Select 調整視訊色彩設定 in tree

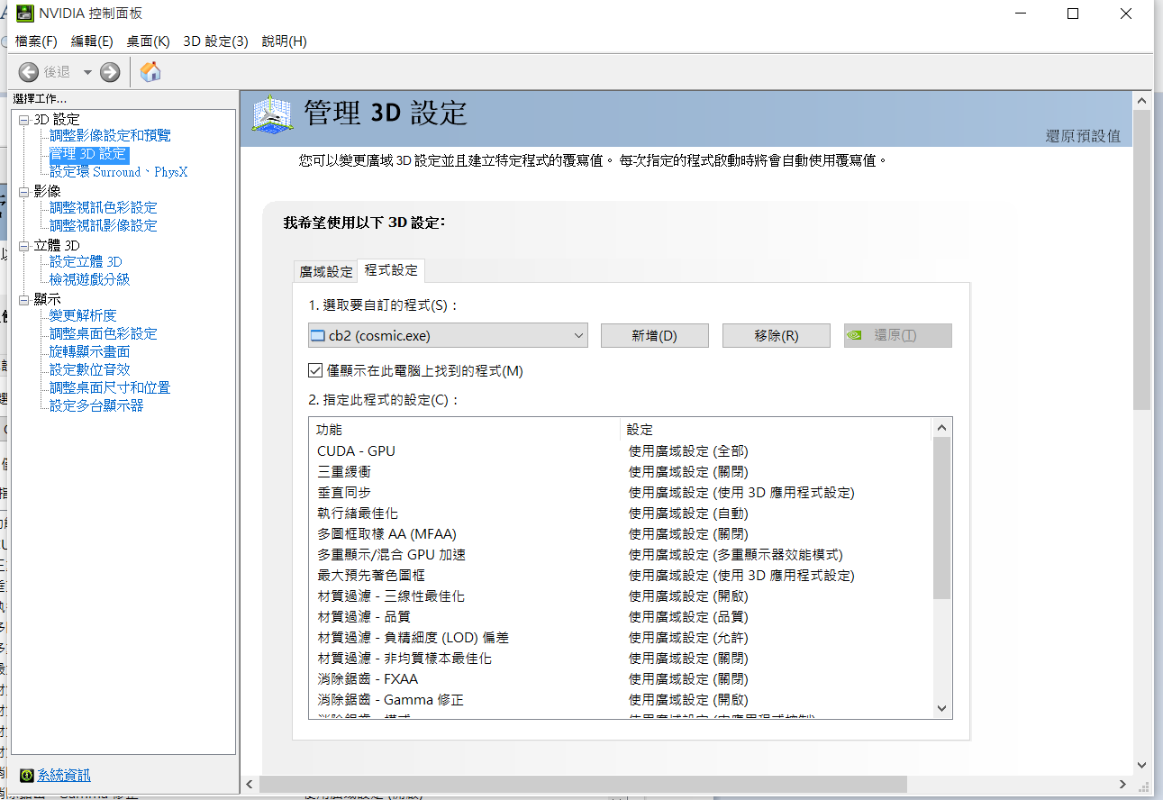click(103, 207)
